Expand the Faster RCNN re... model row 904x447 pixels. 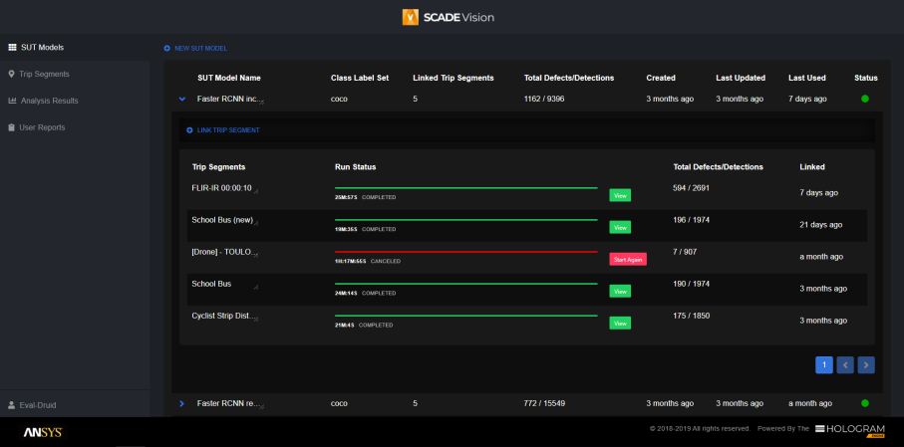(x=182, y=404)
